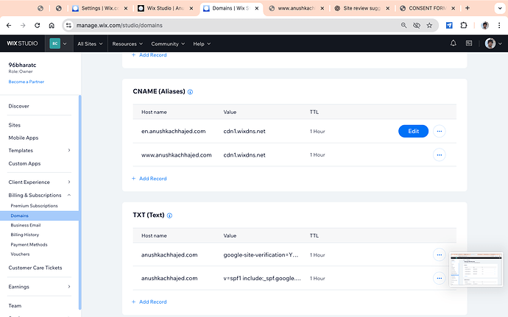The height and width of the screenshot is (317, 508).
Task: Open more actions for google-site-verification TXT record
Action: click(x=440, y=254)
